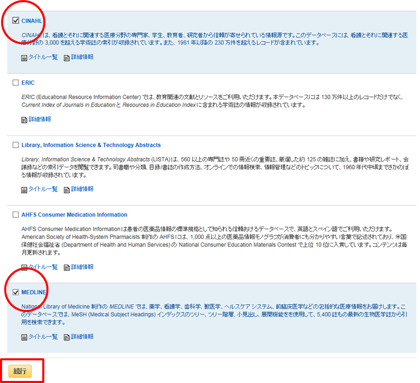The image size is (420, 383).
Task: Open 詳細情報 link for CINAHL
Action: click(82, 57)
